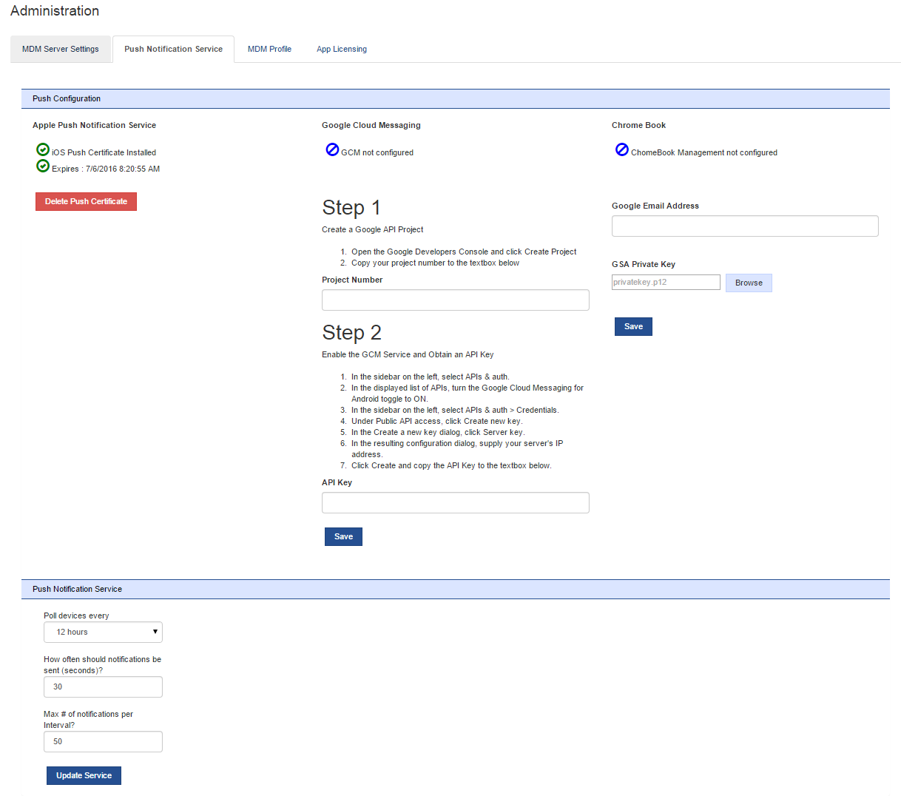This screenshot has width=901, height=796.
Task: Click the Google Email Address input
Action: (x=745, y=226)
